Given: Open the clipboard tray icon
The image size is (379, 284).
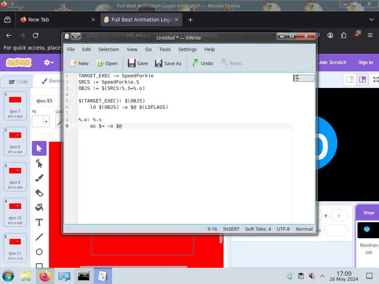Looking at the screenshot, I should click(301, 276).
